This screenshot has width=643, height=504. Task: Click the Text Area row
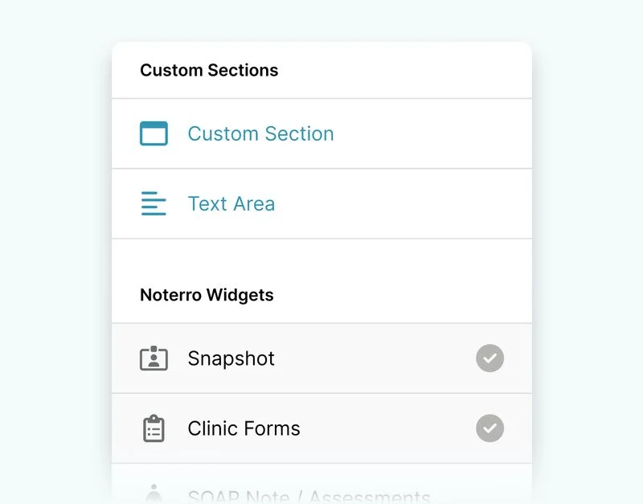click(321, 203)
